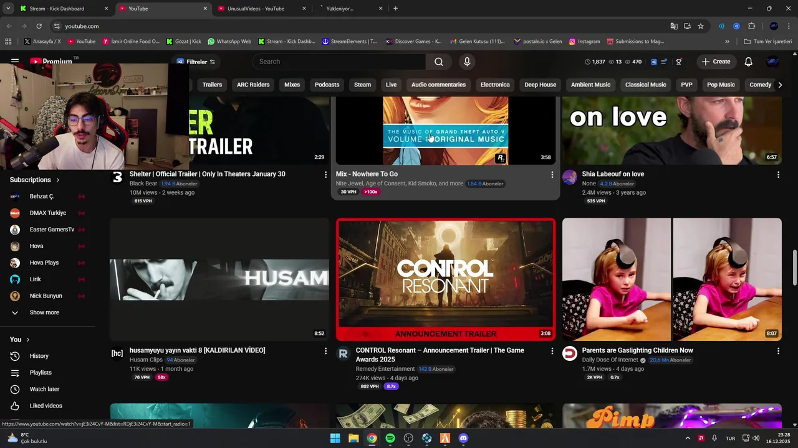This screenshot has height=448, width=798.
Task: Open more options for Mix - Nowhere To Go
Action: click(x=552, y=175)
